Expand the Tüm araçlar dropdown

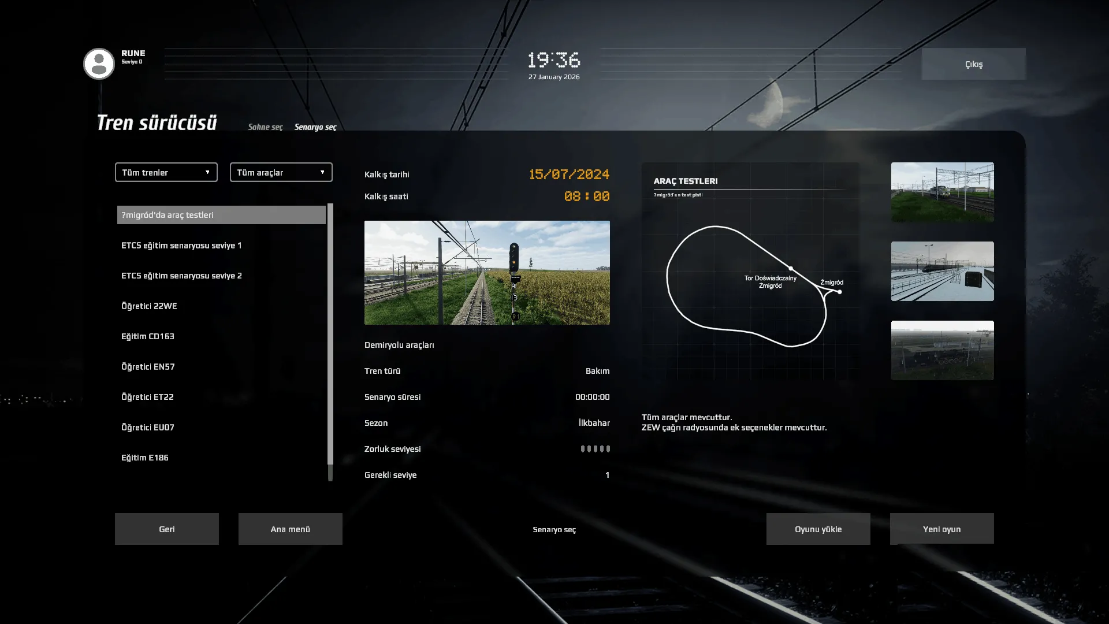pos(281,172)
